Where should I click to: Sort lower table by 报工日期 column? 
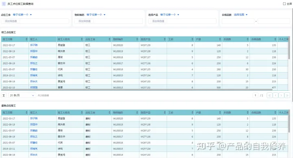26,112
